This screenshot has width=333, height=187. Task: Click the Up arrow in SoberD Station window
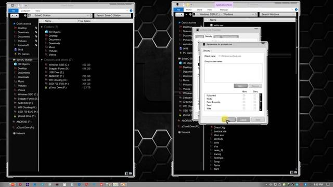tap(25, 16)
